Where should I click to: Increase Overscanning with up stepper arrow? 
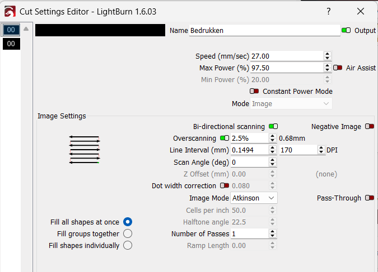coord(272,136)
